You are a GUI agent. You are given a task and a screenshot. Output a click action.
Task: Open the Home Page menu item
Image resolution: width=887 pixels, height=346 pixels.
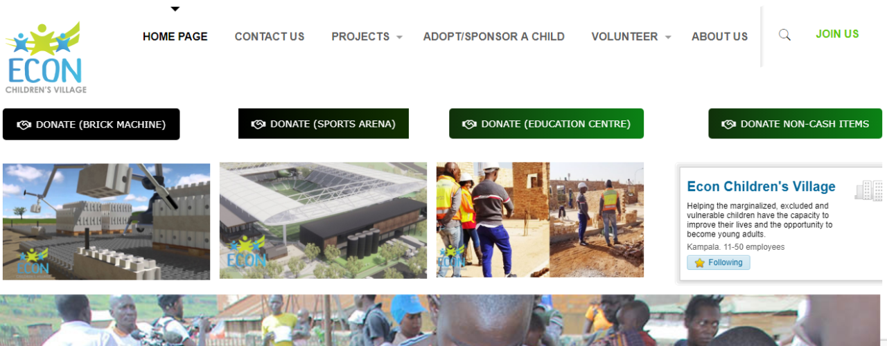[175, 37]
